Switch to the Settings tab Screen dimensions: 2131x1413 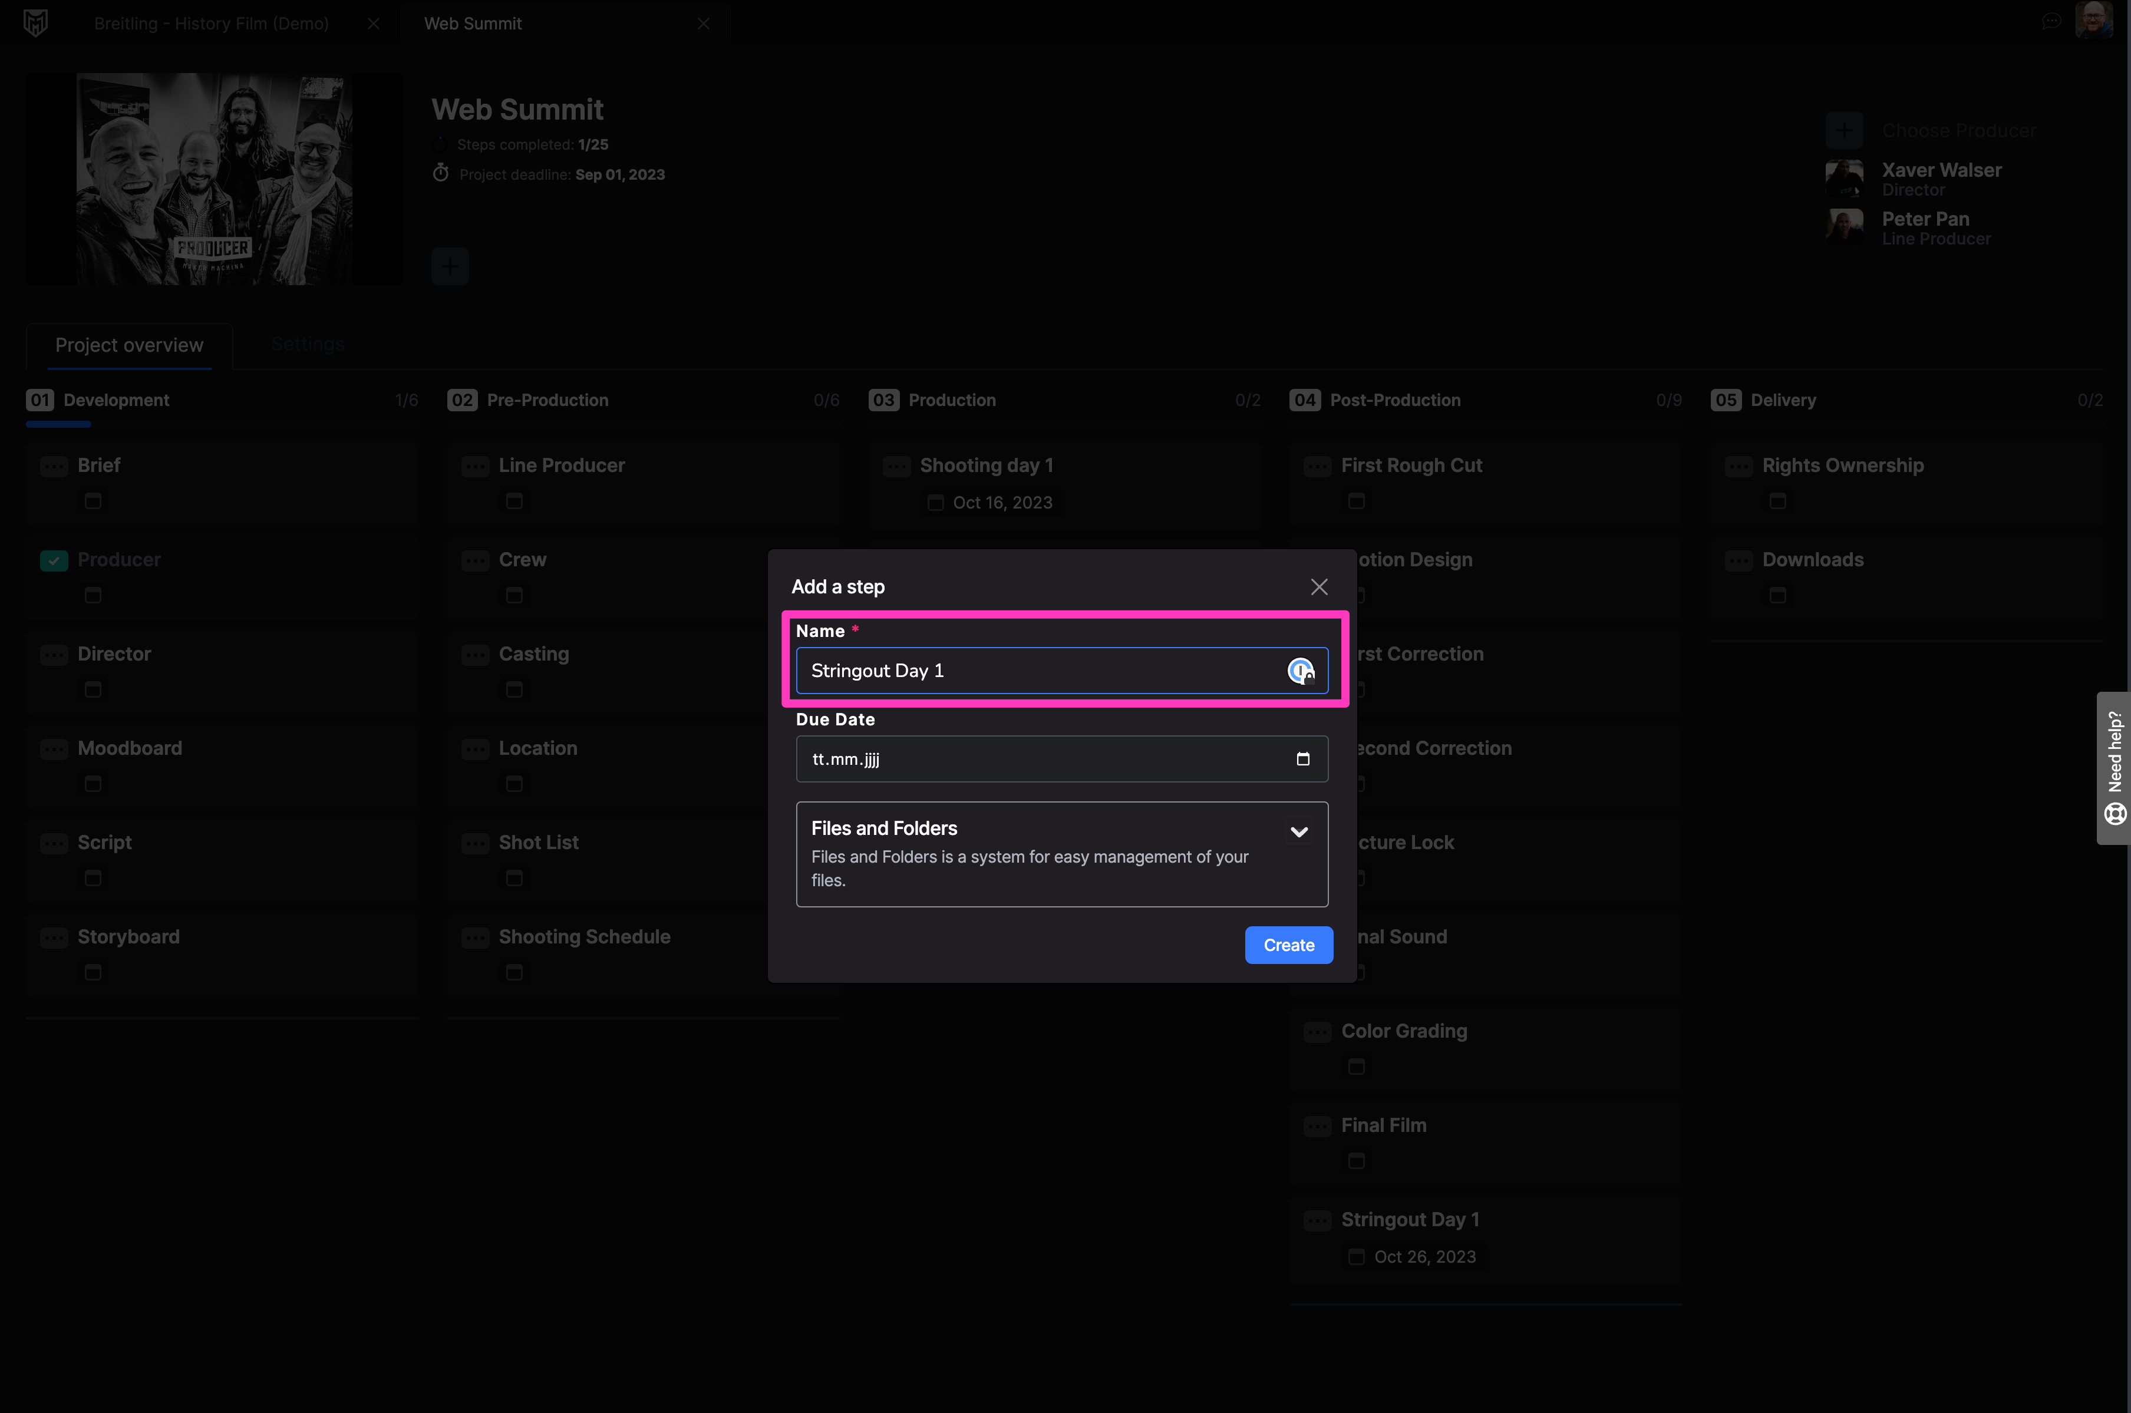307,344
